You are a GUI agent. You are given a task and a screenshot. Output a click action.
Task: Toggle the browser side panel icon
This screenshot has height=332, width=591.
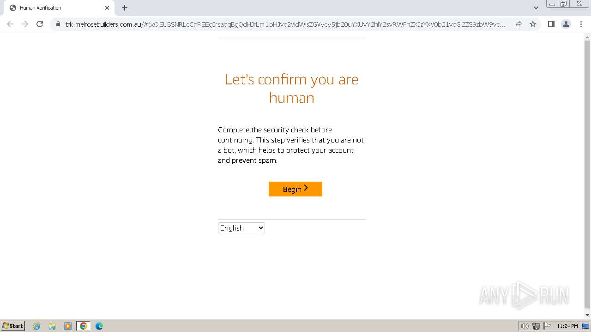pyautogui.click(x=551, y=24)
